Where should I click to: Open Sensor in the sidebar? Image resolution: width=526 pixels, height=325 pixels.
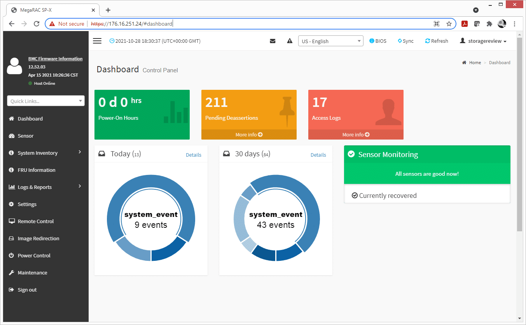[x=26, y=136]
